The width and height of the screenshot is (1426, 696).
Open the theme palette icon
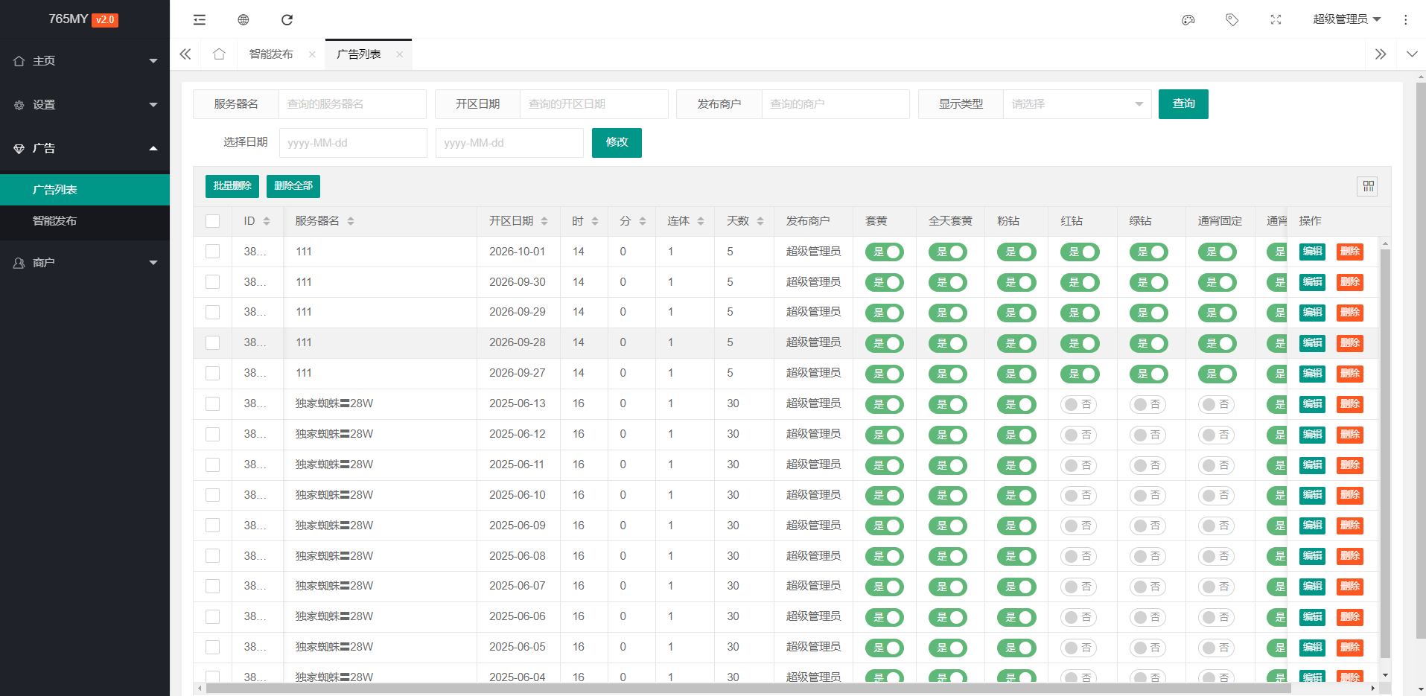click(1188, 19)
